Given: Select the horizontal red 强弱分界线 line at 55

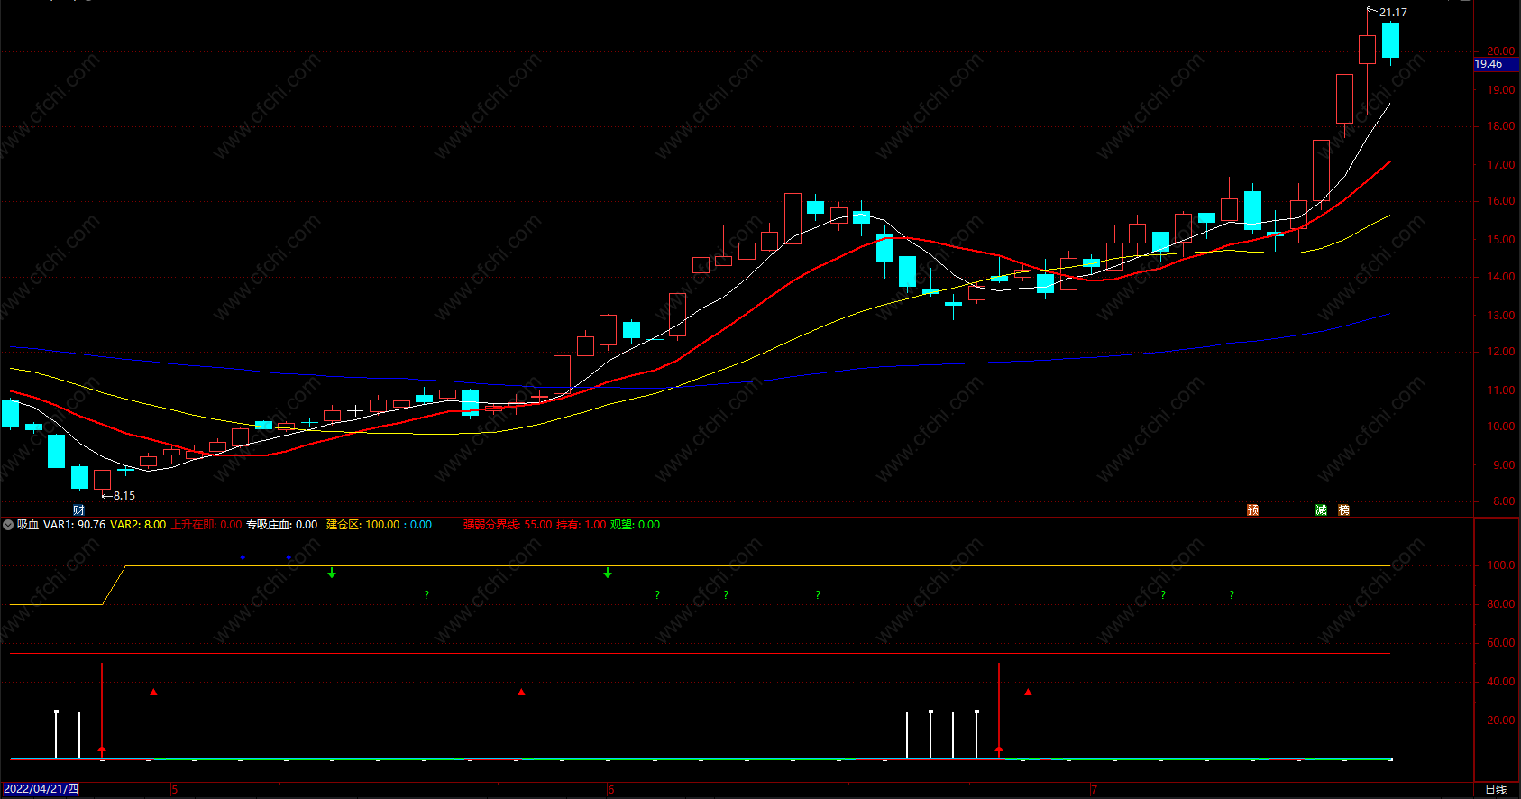Looking at the screenshot, I should (700, 653).
